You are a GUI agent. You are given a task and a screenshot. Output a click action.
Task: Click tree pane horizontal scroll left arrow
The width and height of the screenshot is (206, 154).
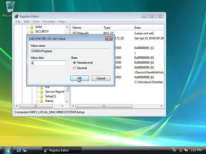click(x=16, y=106)
